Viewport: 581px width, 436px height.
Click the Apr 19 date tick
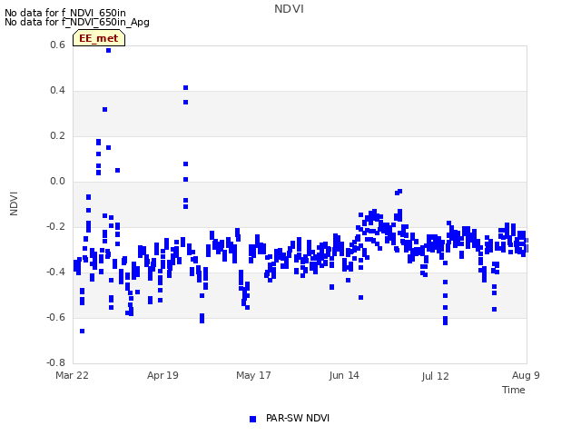pyautogui.click(x=162, y=375)
